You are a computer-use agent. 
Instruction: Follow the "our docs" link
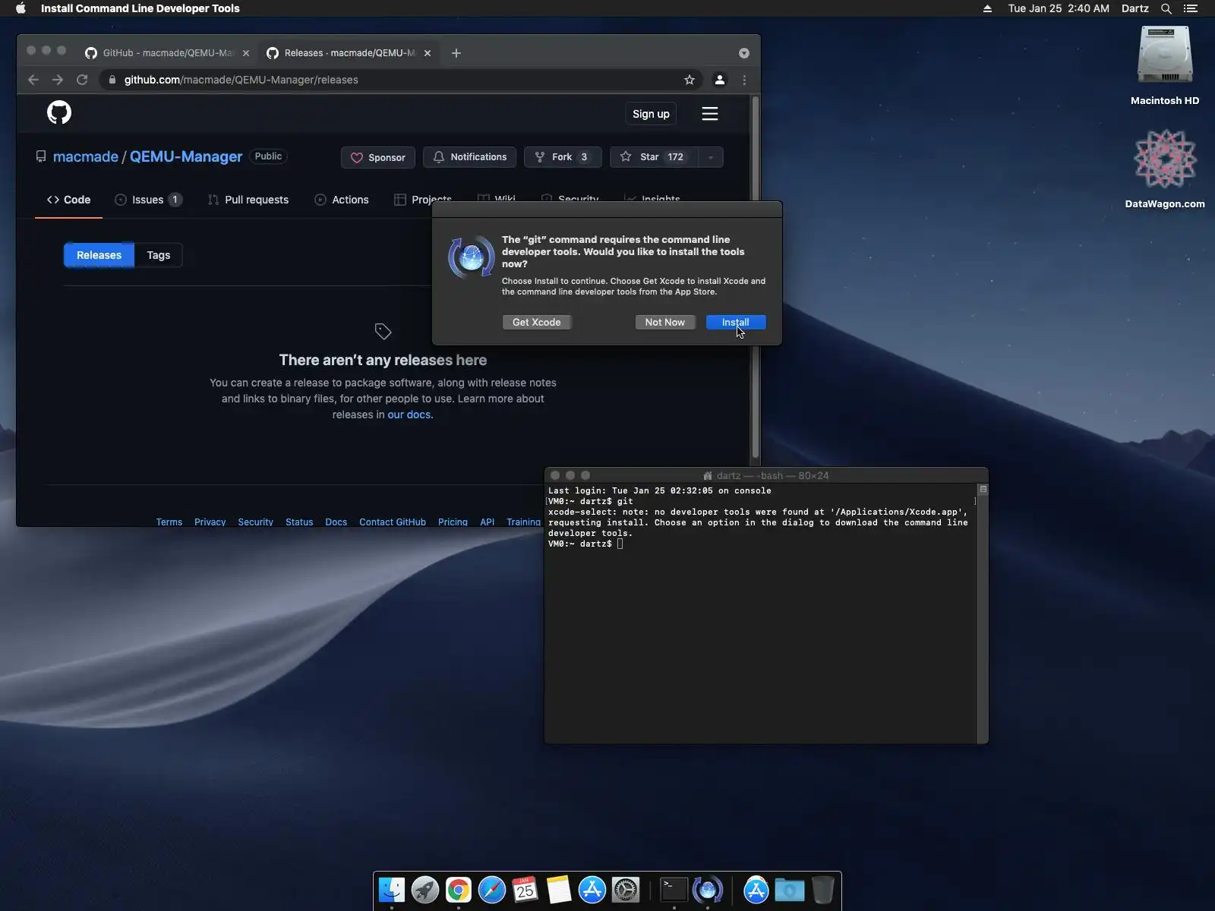click(410, 415)
